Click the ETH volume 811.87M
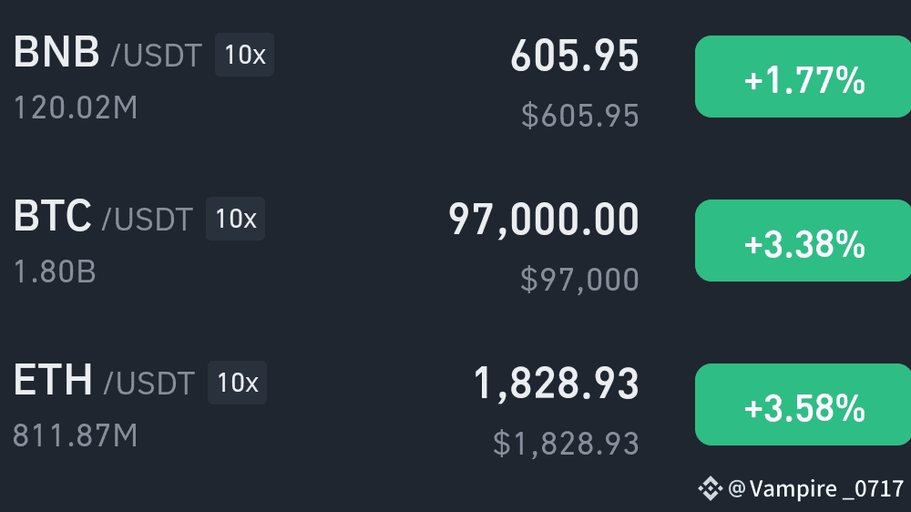This screenshot has height=512, width=911. point(76,435)
